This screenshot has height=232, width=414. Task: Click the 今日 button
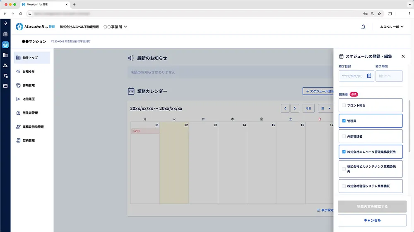coord(308,109)
